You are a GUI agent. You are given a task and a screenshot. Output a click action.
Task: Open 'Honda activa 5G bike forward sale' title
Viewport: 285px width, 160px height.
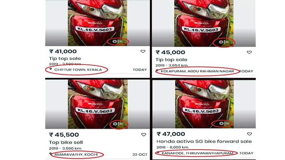coord(204,141)
